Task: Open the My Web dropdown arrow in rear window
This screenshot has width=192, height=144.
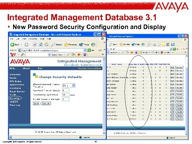Action: coord(149,53)
